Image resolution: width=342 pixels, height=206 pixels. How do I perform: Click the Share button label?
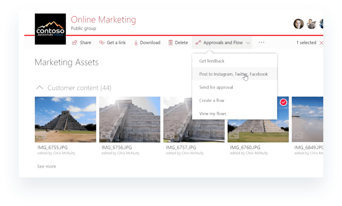click(x=85, y=43)
